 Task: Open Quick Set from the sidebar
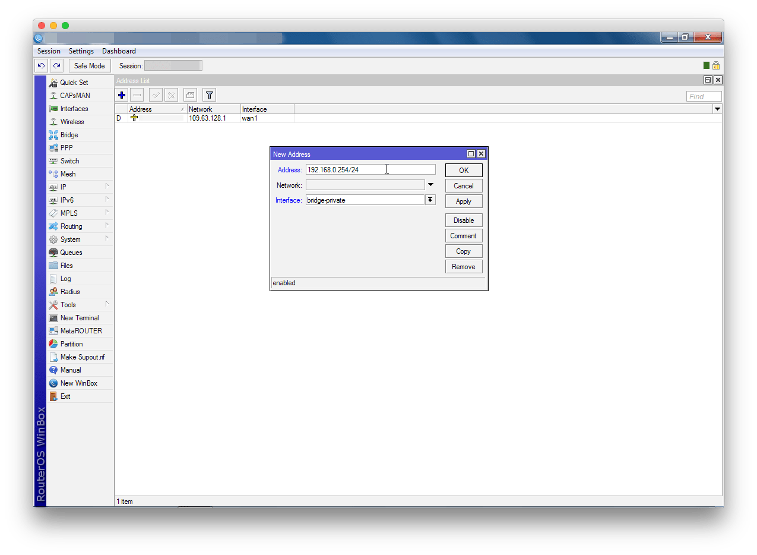pos(74,83)
